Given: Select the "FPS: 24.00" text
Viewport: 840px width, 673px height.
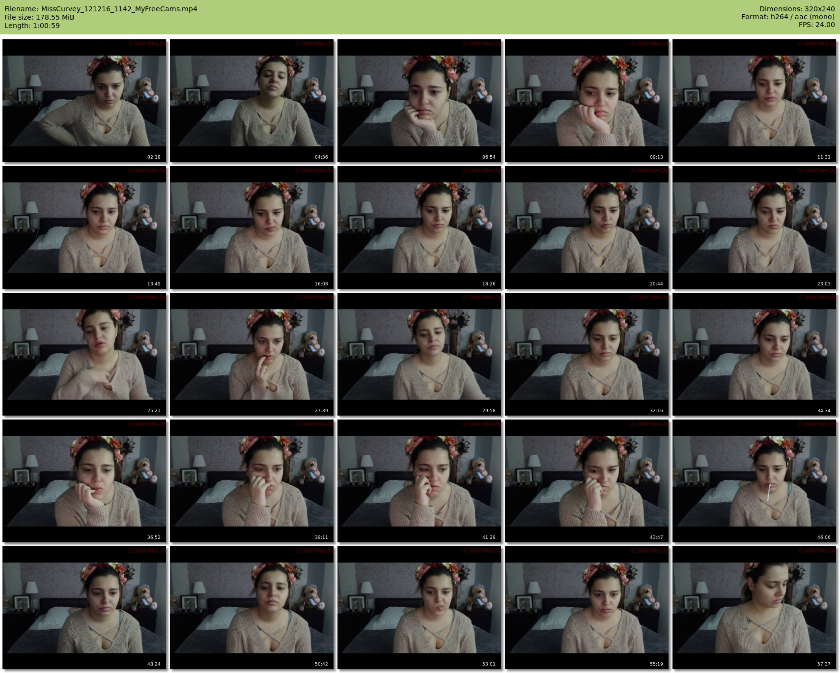Looking at the screenshot, I should click(817, 25).
